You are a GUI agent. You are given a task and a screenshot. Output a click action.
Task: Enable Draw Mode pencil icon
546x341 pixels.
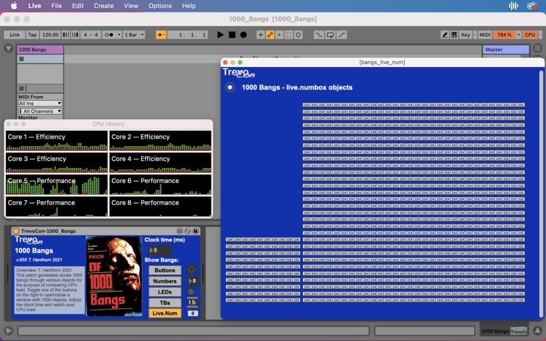point(445,35)
